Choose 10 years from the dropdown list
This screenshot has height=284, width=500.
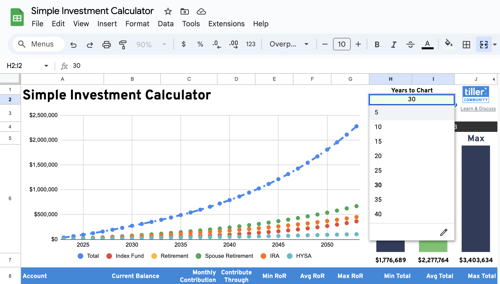412,127
